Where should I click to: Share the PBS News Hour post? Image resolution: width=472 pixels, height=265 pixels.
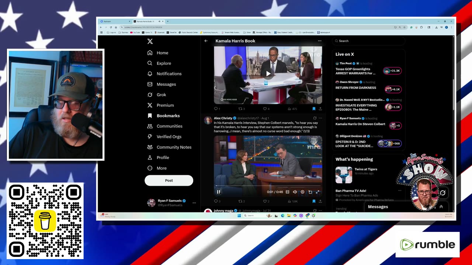320,109
